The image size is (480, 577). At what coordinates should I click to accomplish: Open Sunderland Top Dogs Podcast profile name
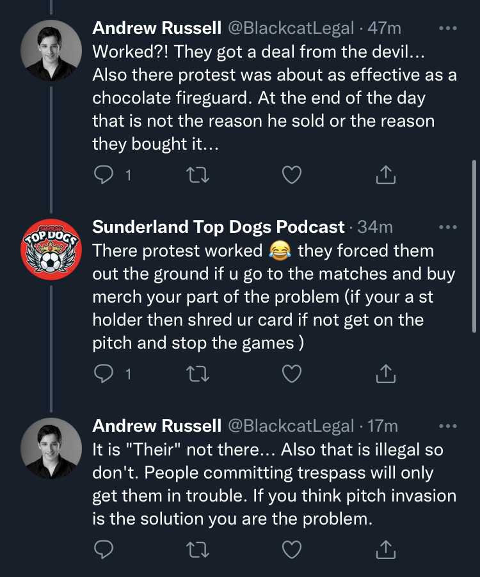(219, 227)
